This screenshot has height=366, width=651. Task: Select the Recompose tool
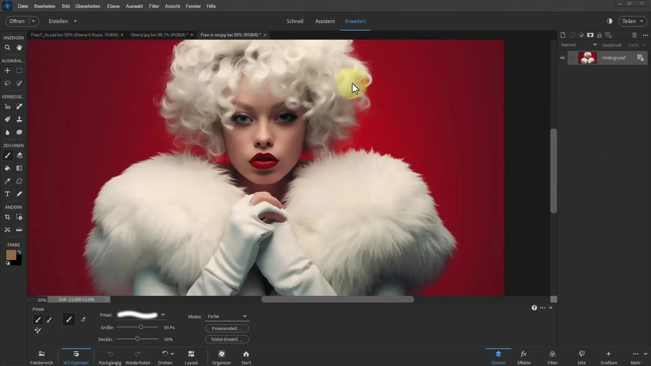(19, 217)
